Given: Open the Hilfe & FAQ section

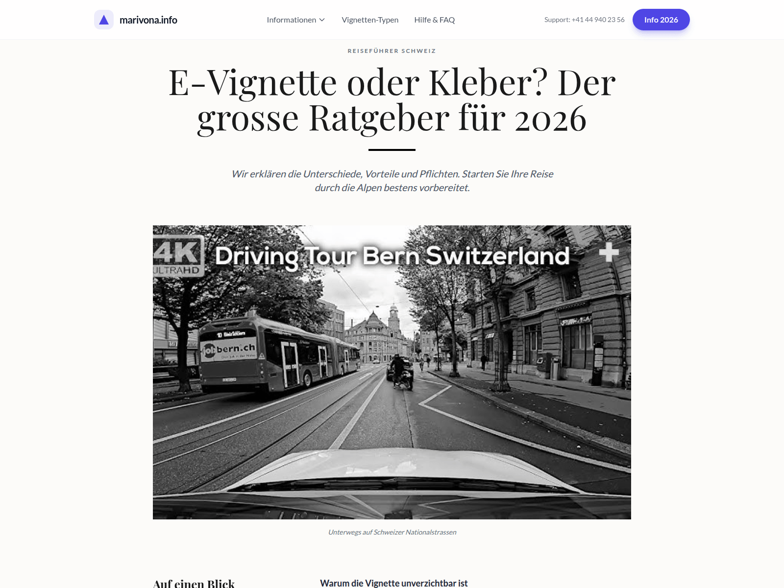Looking at the screenshot, I should (x=434, y=20).
